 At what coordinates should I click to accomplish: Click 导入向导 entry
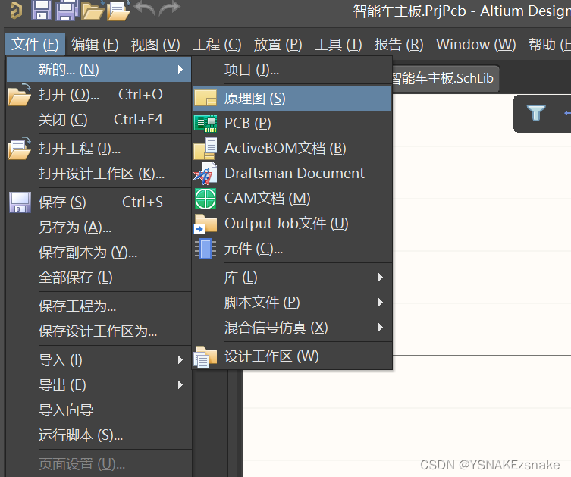coord(99,410)
